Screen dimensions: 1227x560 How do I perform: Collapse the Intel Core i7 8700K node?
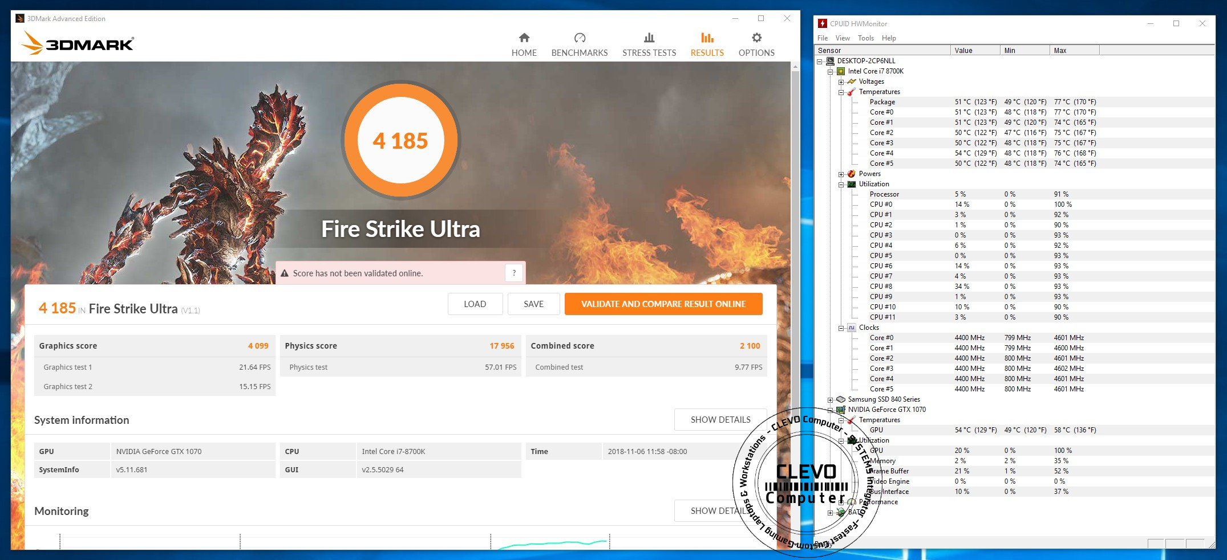[x=831, y=72]
